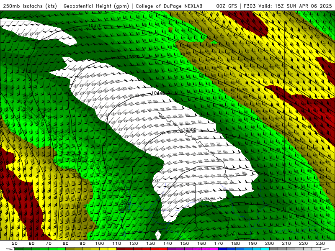Select the 10500 height contour label
The width and height of the screenshot is (335, 251).
pyautogui.click(x=190, y=130)
